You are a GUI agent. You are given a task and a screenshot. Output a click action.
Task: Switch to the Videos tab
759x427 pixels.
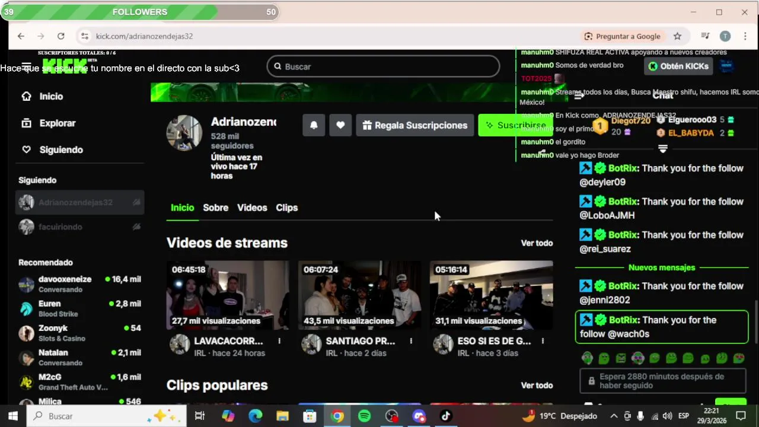pos(252,208)
